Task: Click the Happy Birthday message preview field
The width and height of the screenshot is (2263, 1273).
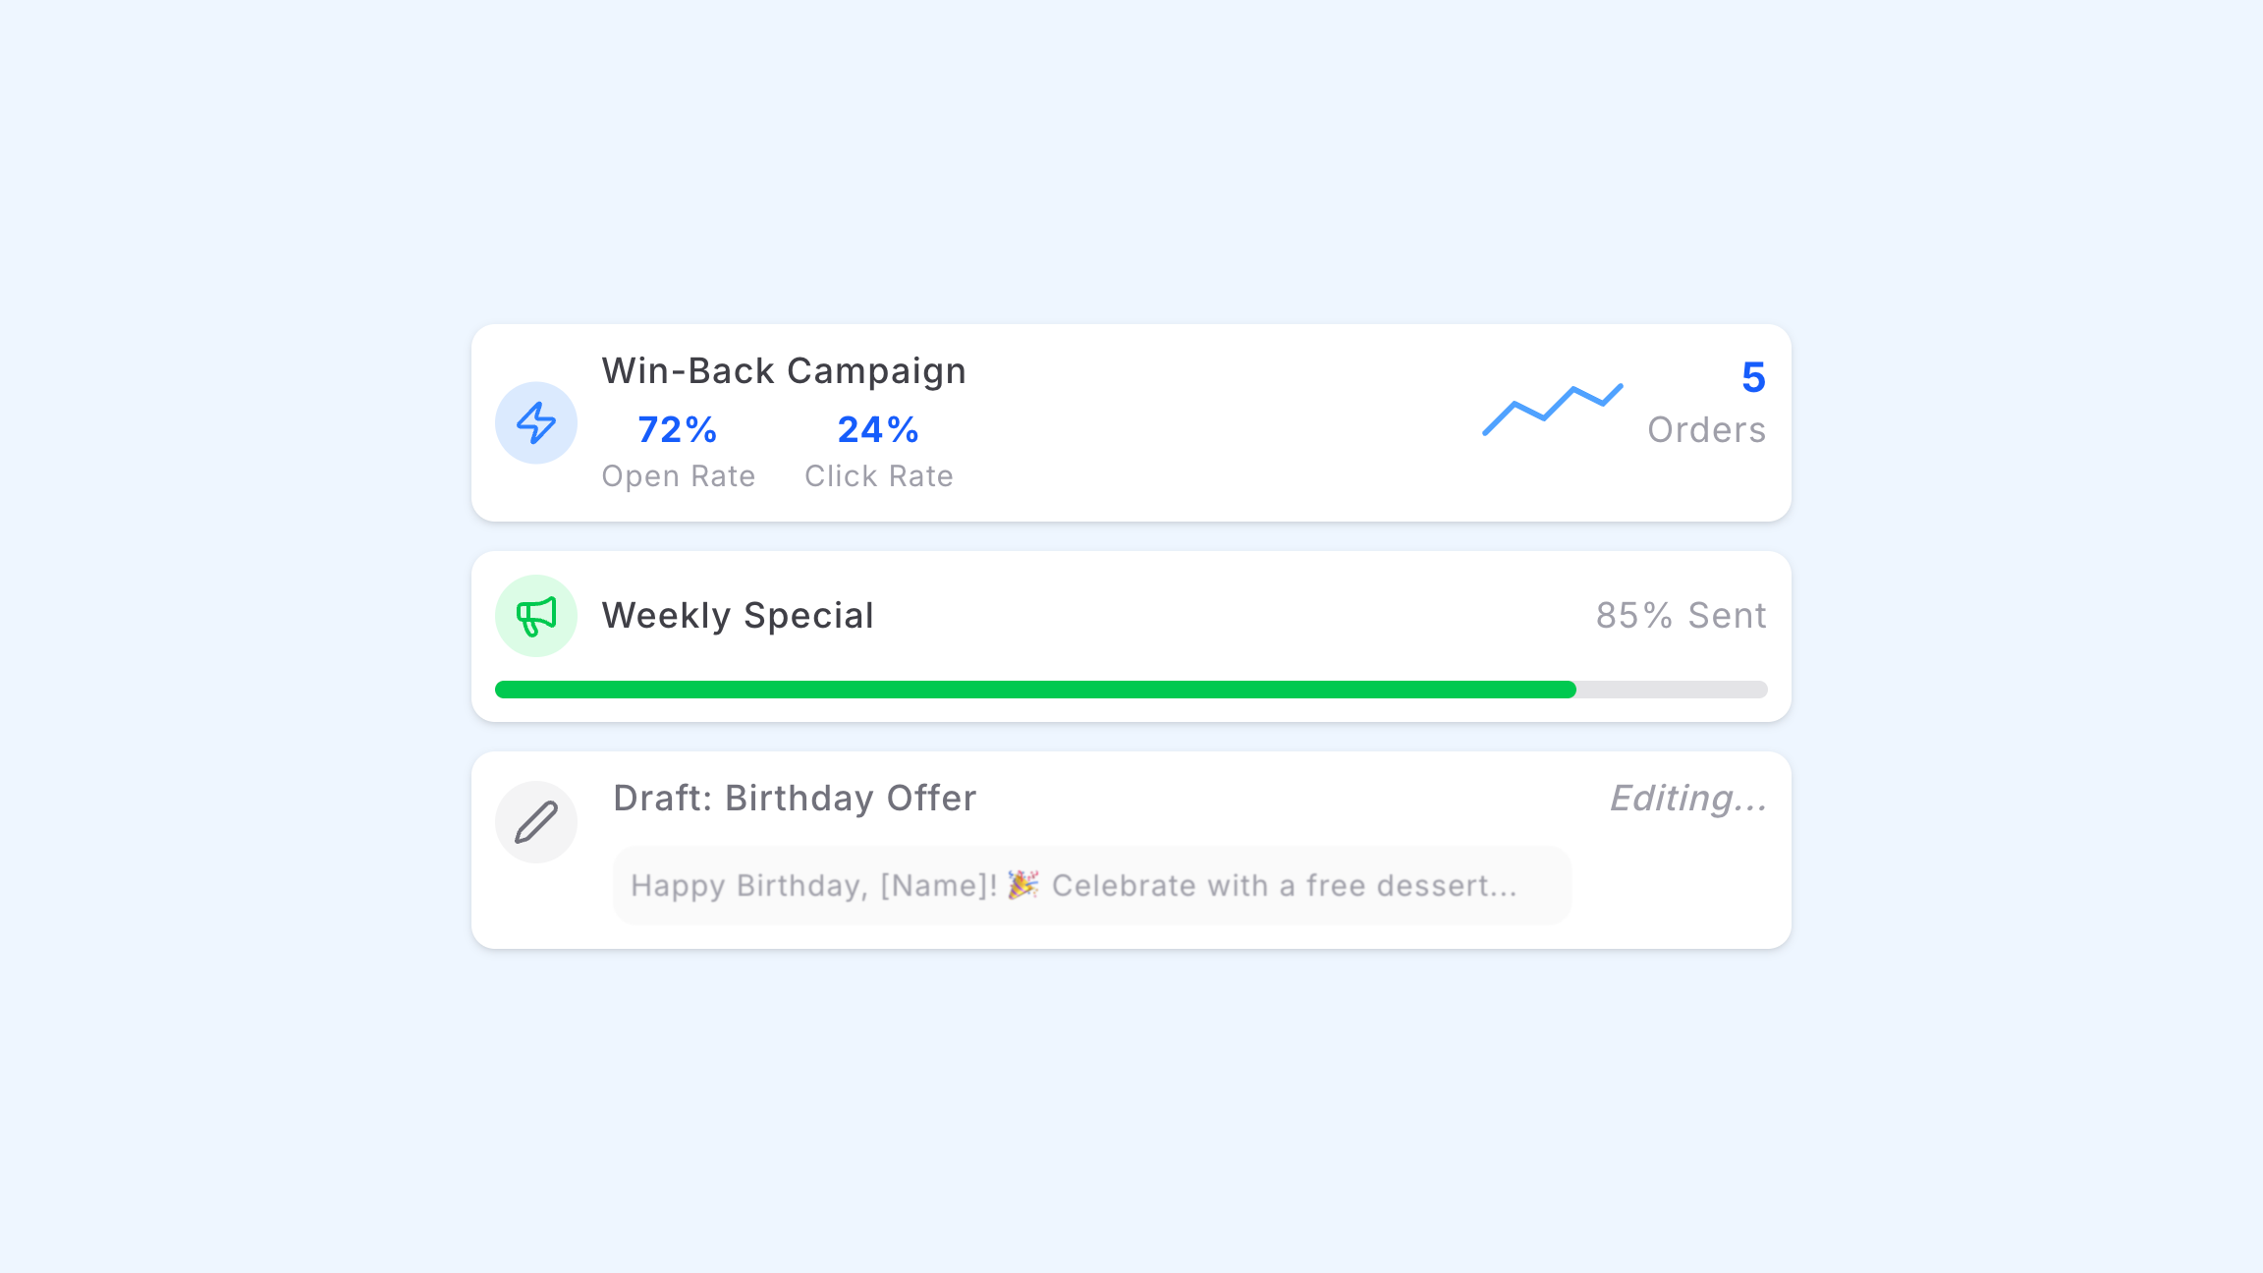Action: [1092, 885]
